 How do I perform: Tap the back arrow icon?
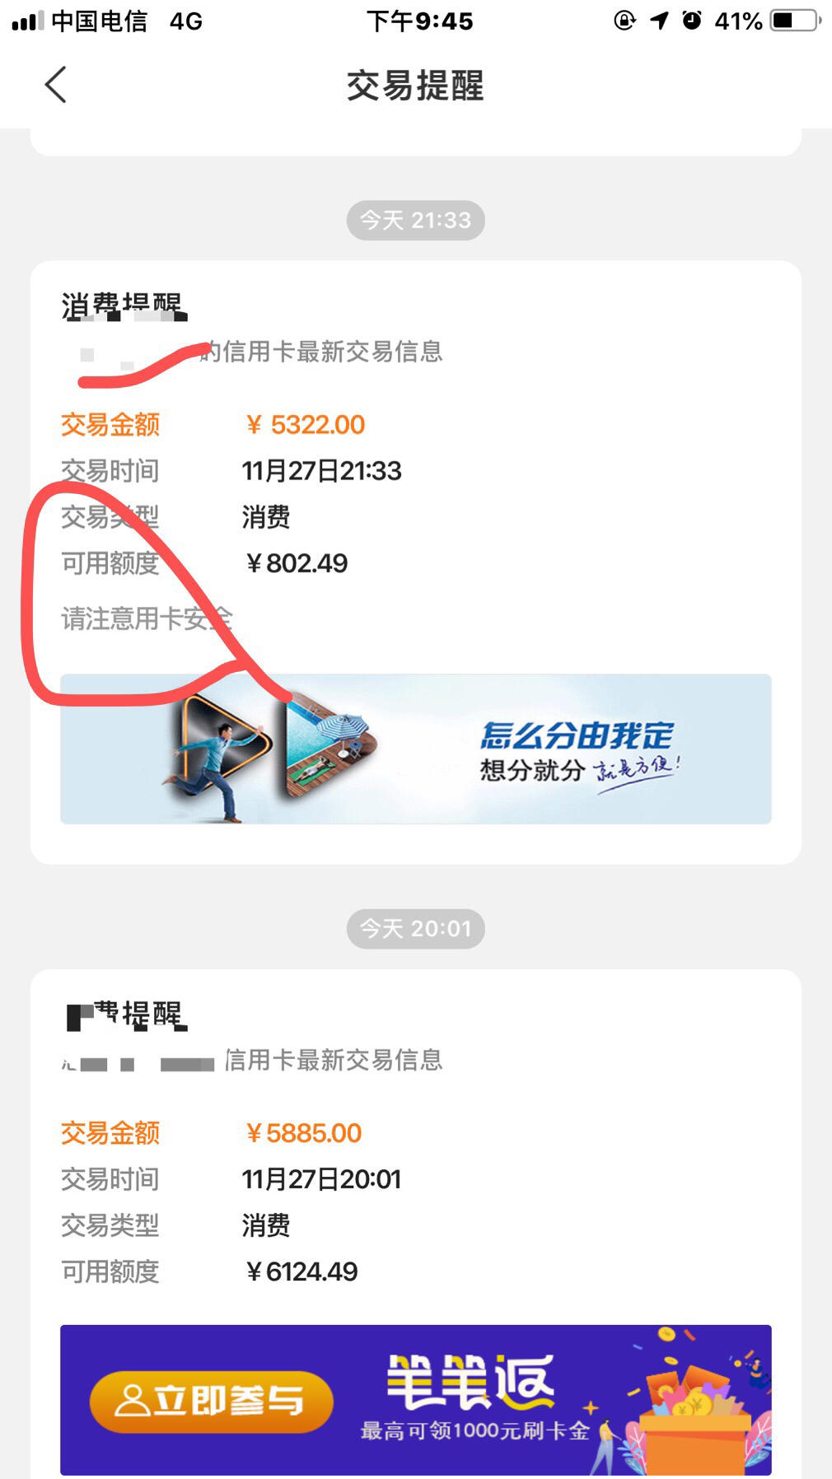click(55, 85)
